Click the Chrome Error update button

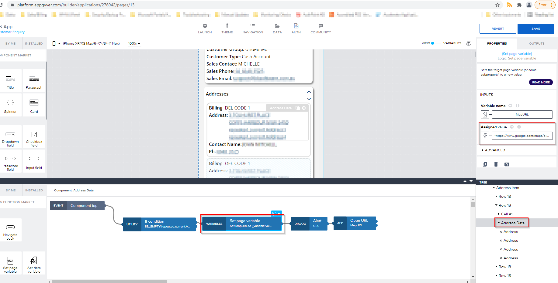click(544, 5)
